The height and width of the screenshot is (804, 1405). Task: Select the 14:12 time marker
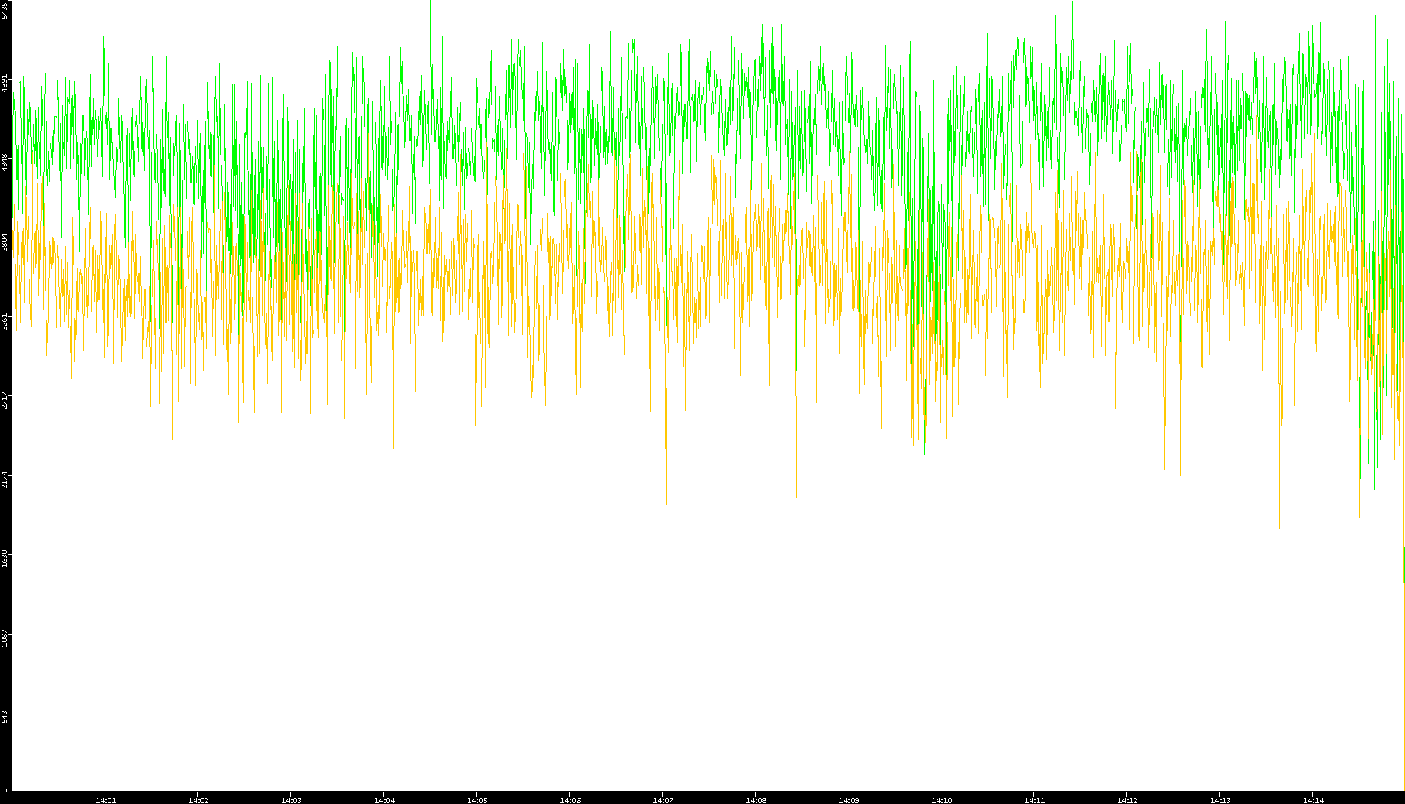pos(1127,799)
